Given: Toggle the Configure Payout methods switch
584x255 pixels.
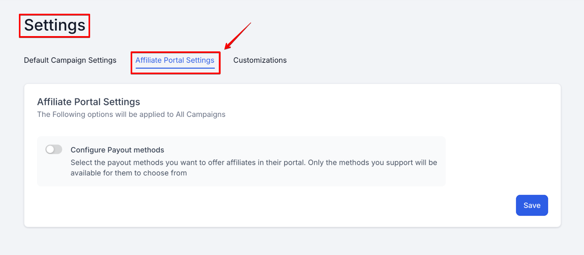Looking at the screenshot, I should [54, 149].
